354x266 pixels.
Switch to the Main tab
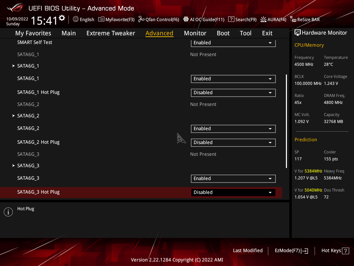click(69, 33)
